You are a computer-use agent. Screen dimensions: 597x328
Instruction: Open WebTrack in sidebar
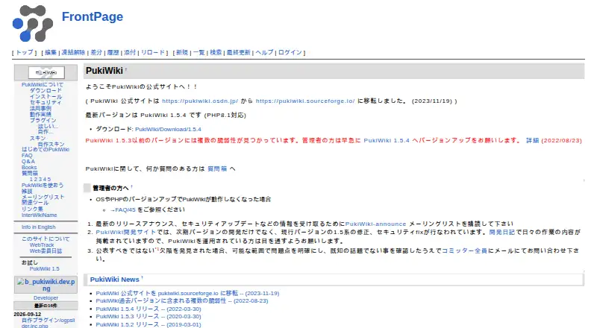point(42,245)
